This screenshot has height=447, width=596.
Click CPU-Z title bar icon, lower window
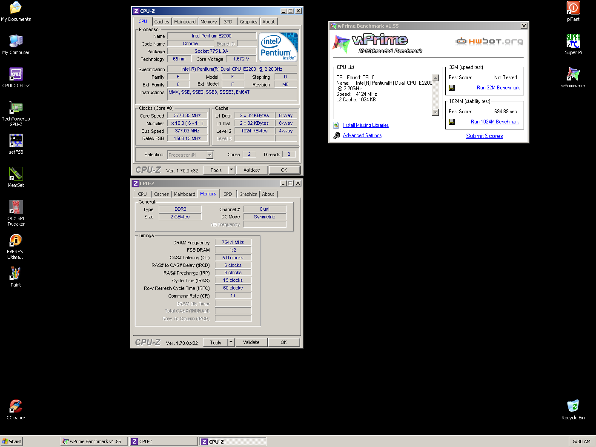point(135,183)
